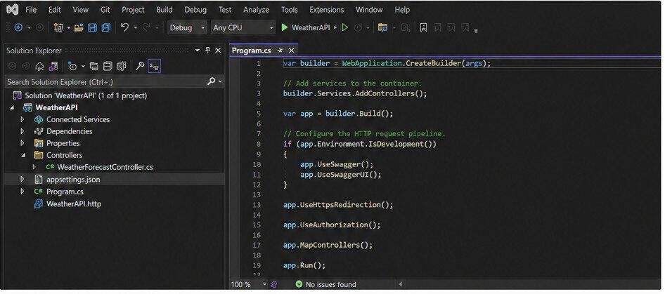This screenshot has width=665, height=294.
Task: Click the Start Without Debugging outline play icon
Action: coord(344,27)
